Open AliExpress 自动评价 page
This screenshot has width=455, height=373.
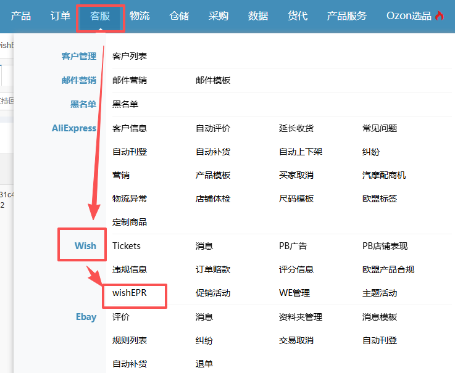213,128
